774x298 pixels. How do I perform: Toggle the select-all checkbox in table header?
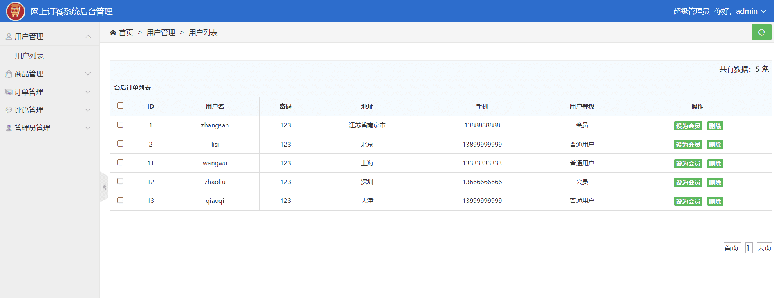[120, 106]
